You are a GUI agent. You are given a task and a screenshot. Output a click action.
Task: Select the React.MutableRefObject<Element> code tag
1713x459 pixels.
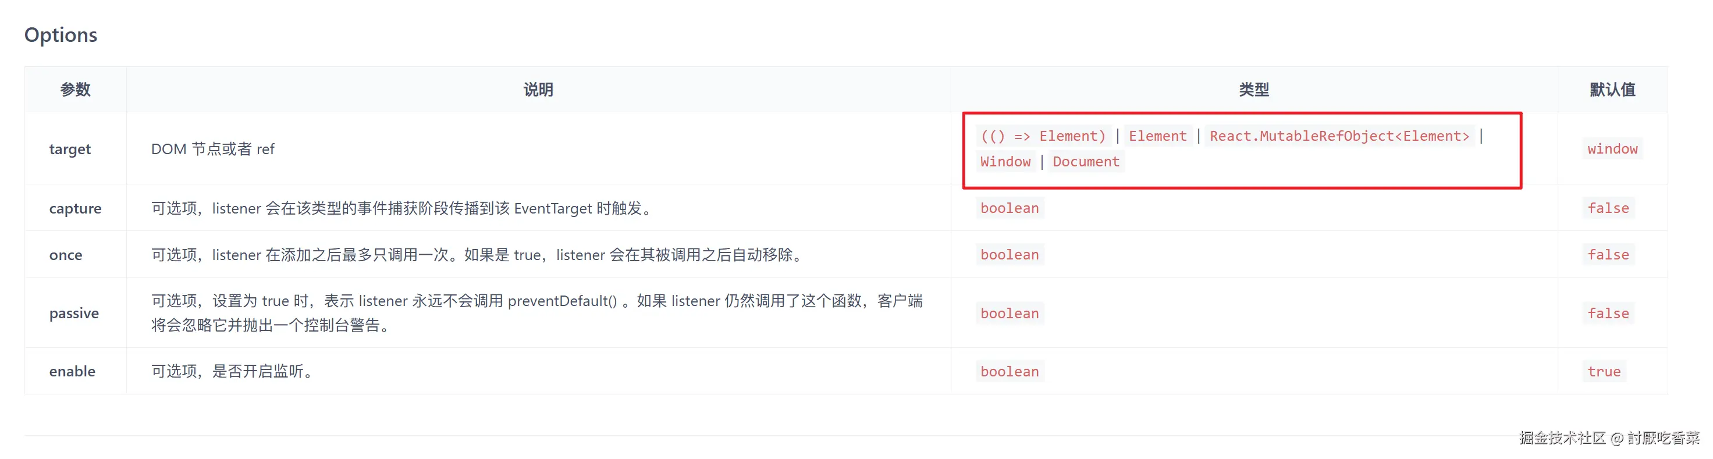coord(1339,136)
